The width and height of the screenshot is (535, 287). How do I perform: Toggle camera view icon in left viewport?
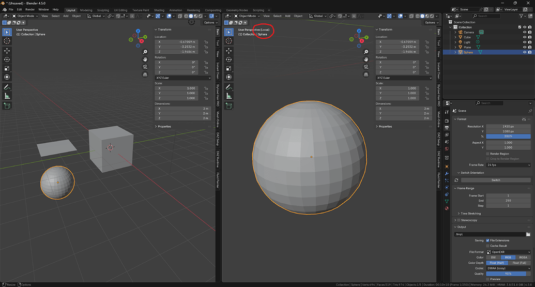145,67
